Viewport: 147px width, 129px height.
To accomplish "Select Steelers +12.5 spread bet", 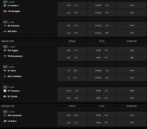I will [72, 91].
